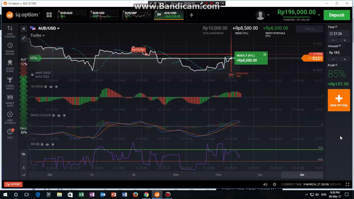The image size is (354, 199).
Task: Select the 1d chart timeframe
Action: (x=92, y=175)
